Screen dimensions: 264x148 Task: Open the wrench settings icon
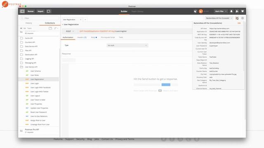(237, 11)
